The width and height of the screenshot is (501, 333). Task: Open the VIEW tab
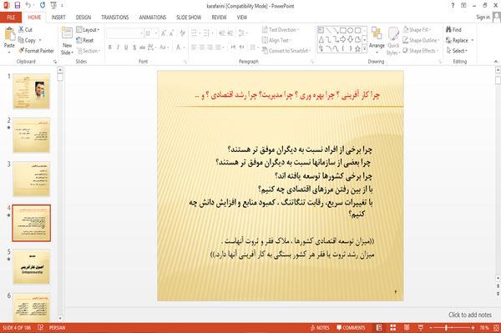coord(242,18)
